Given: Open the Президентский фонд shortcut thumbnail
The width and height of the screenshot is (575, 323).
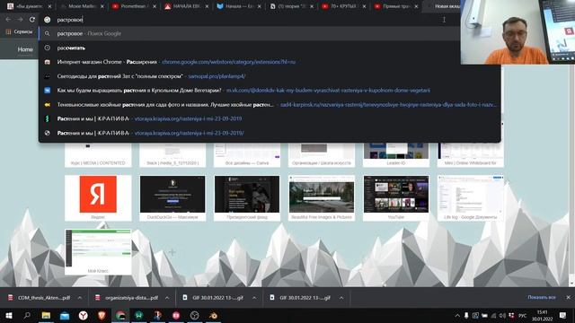Looking at the screenshot, I should pyautogui.click(x=247, y=197).
